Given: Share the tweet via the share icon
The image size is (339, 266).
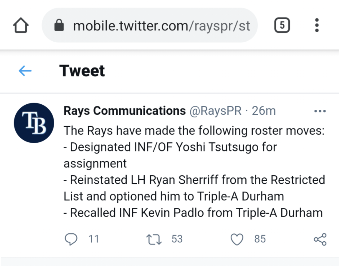Looking at the screenshot, I should click(320, 239).
